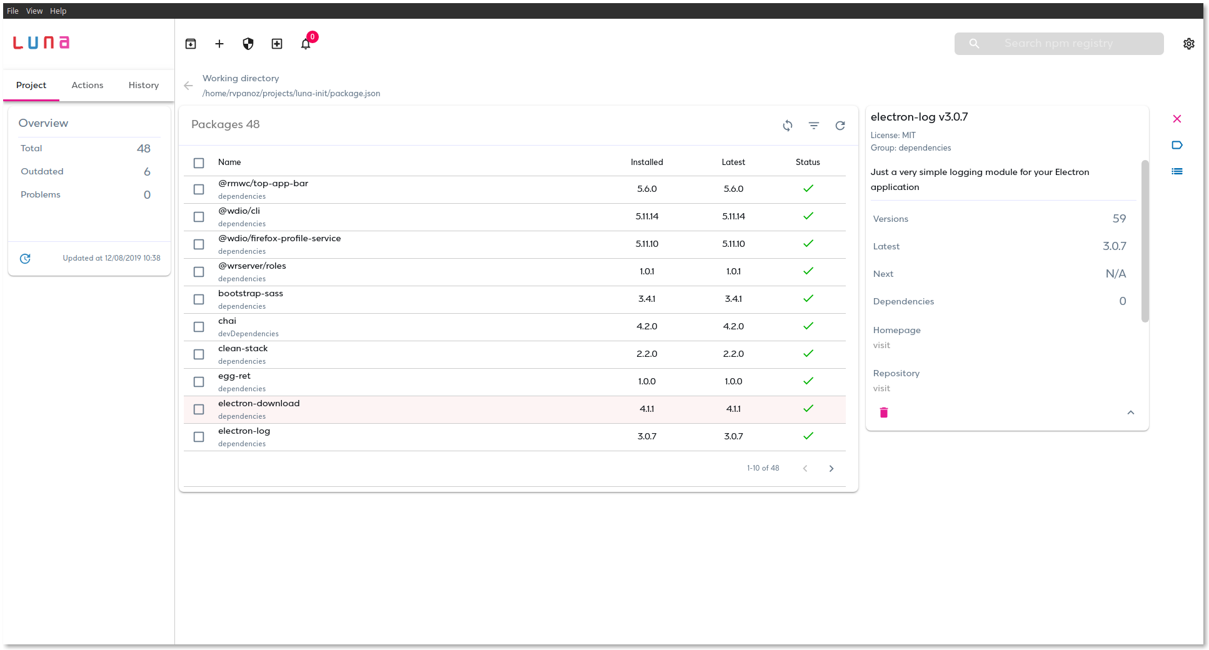Click the egg-ret package name

click(x=234, y=376)
